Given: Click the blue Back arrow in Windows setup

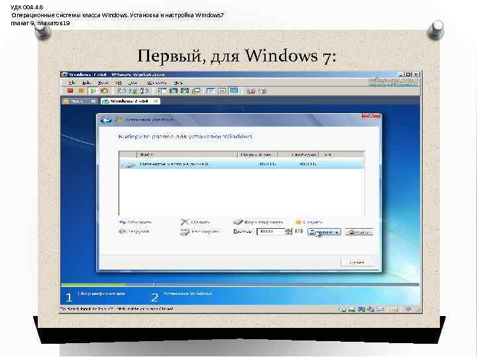Looking at the screenshot, I should [x=105, y=120].
